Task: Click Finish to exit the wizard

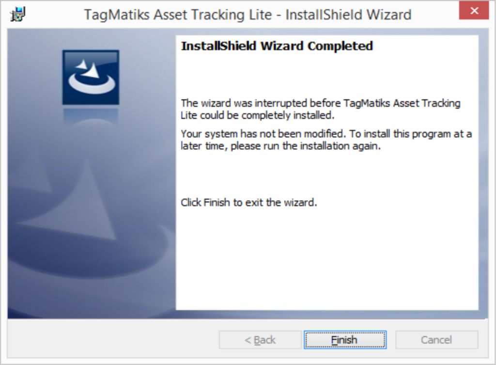Action: (345, 340)
